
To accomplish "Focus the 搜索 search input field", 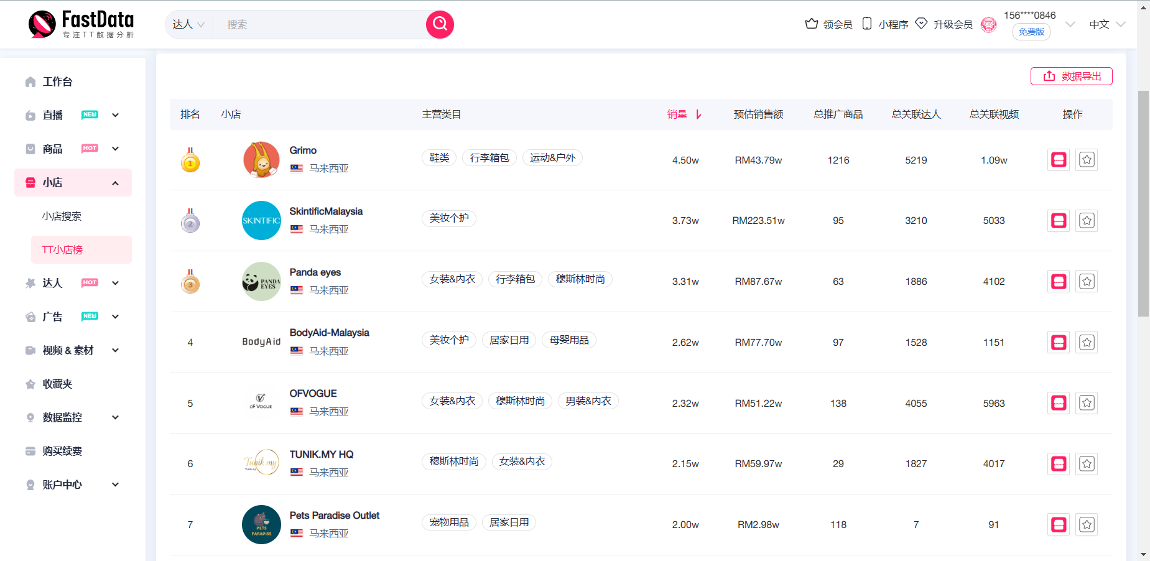I will coord(320,24).
